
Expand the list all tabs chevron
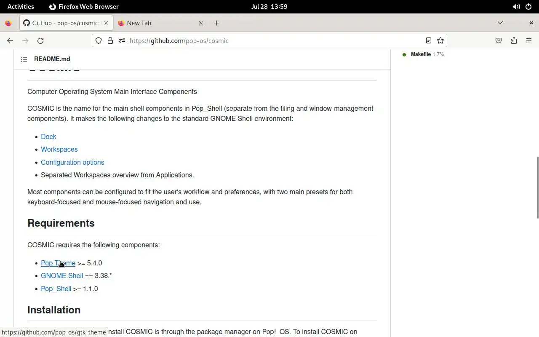coord(500,23)
